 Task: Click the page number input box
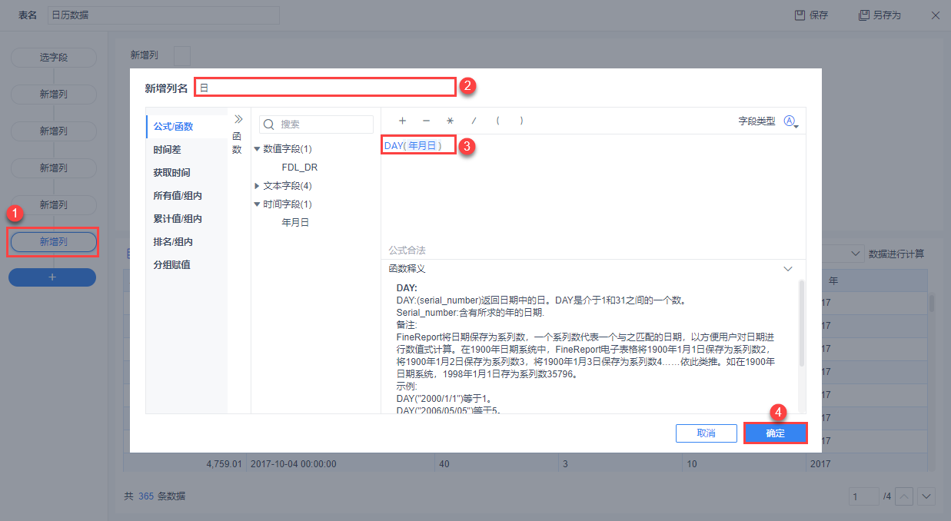864,497
